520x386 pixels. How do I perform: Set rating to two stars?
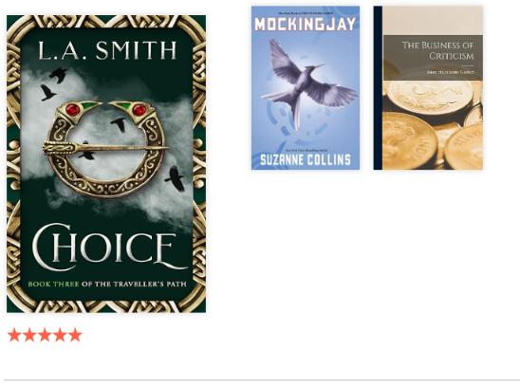[x=29, y=335]
